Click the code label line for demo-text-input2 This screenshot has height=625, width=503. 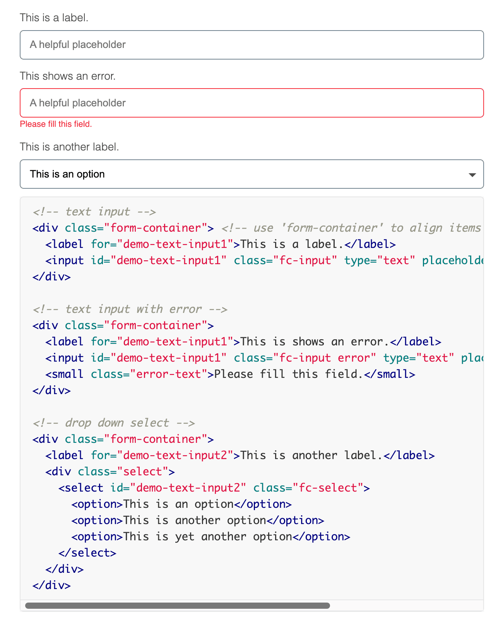pos(240,455)
